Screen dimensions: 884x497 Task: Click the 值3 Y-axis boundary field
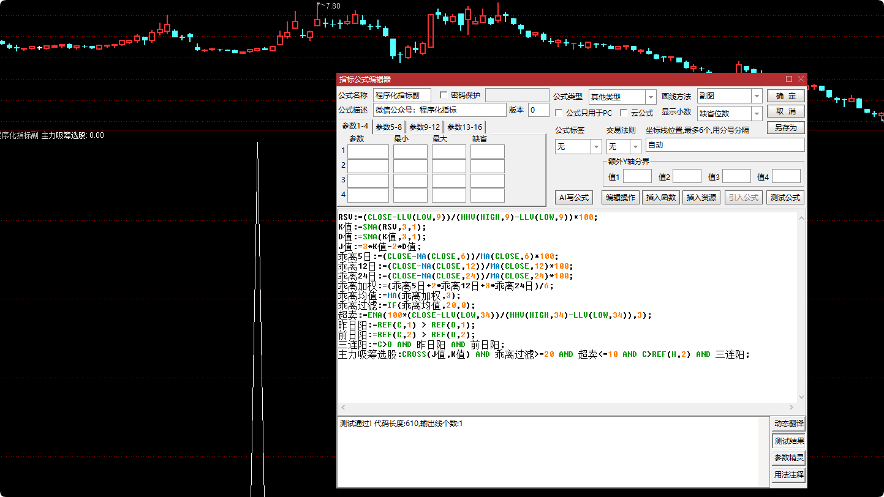[x=736, y=176]
